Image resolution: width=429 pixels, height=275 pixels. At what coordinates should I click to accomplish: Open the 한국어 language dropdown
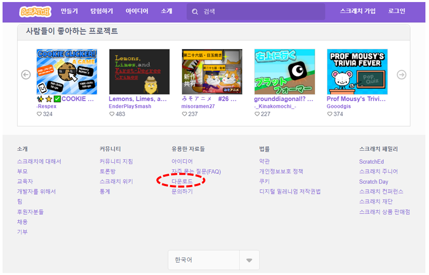[x=213, y=260]
